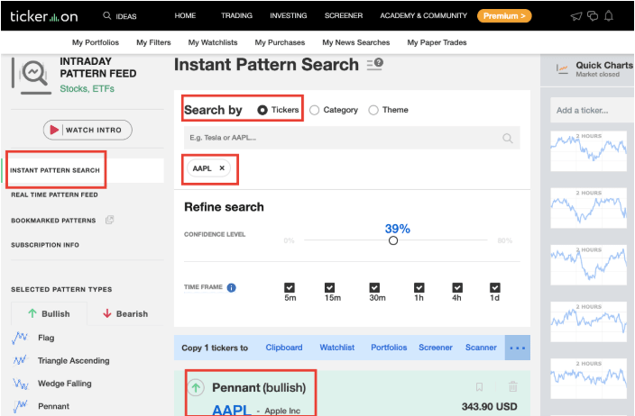Open the ACADEMY & COMMUNITY menu
Screen dimensions: 635x416
point(423,16)
